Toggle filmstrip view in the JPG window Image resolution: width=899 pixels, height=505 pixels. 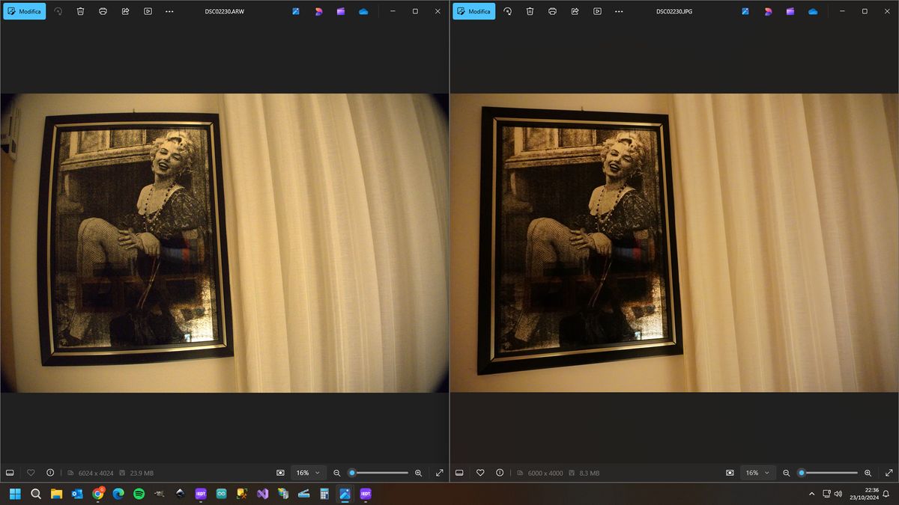pos(459,473)
